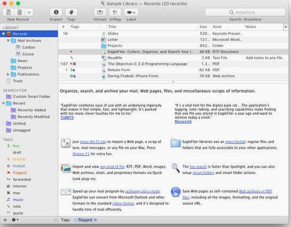This screenshot has width=291, height=227.
Task: Sort by the Kind column header
Action: [x=217, y=27]
